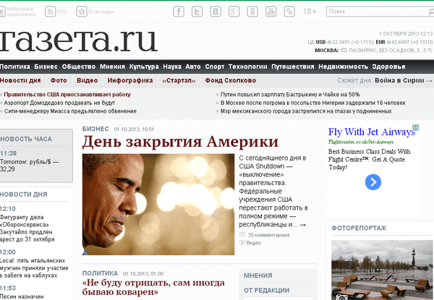434x300 pixels.
Task: Open the Авто section
Action: [x=193, y=67]
